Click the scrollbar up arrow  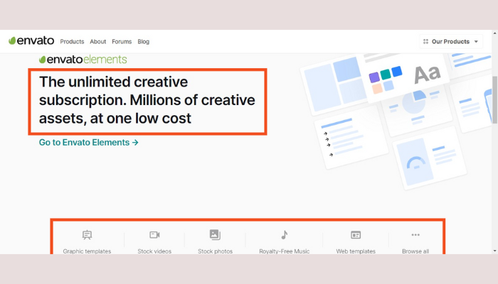[495, 33]
